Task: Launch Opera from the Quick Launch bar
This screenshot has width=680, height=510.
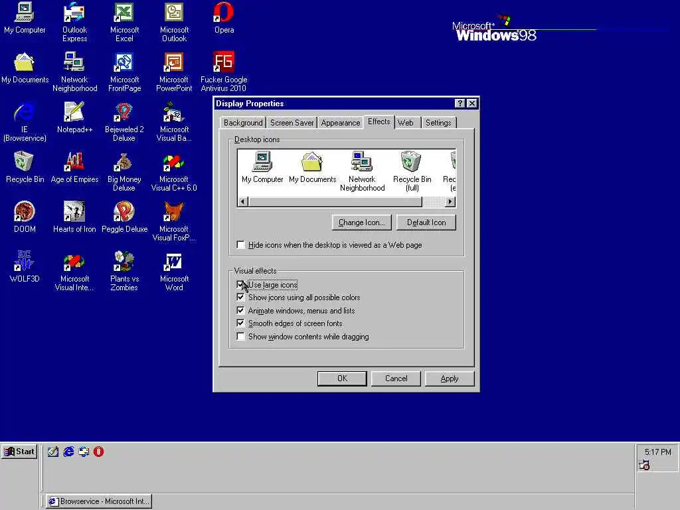Action: click(98, 452)
